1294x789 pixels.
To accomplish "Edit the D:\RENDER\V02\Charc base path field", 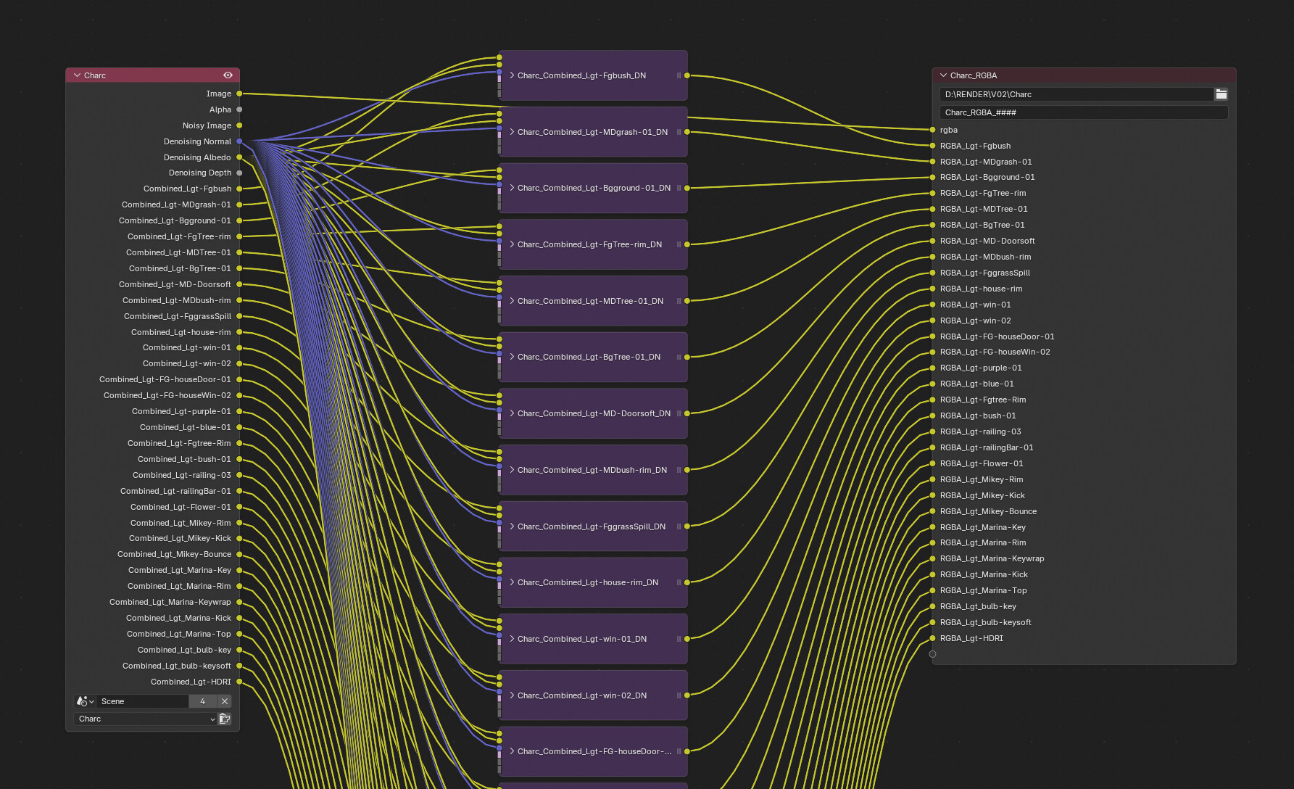I will point(1076,94).
